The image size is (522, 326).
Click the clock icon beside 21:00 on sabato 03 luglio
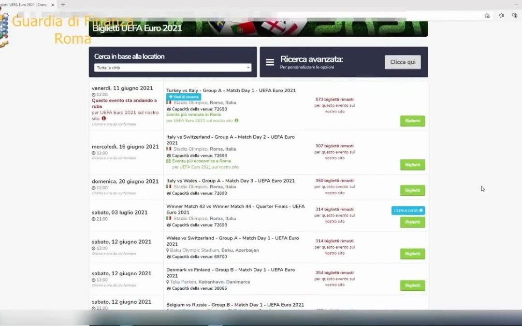pos(94,219)
